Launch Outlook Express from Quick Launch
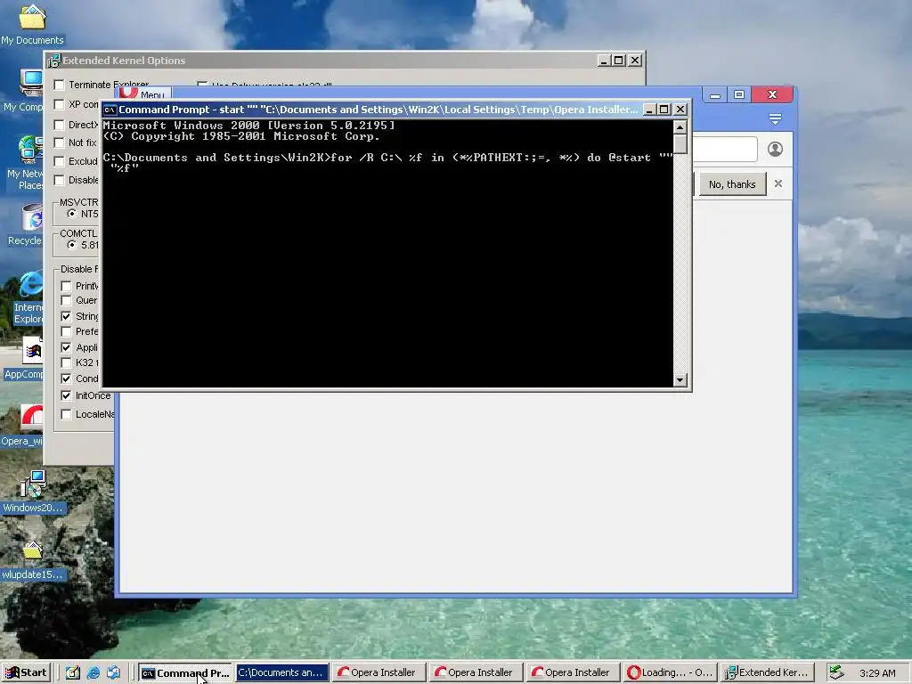 click(113, 672)
